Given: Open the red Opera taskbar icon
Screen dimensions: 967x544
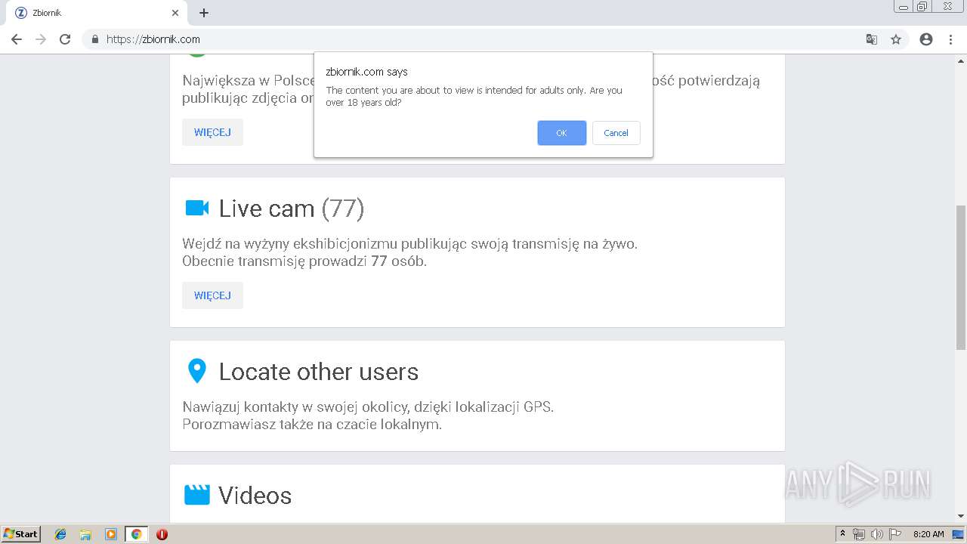Looking at the screenshot, I should point(162,534).
